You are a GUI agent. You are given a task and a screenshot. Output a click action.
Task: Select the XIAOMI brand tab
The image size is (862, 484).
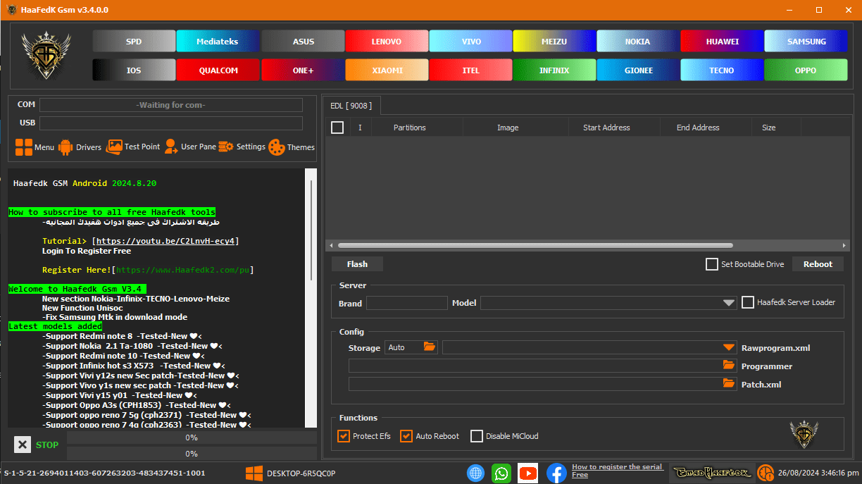coord(387,70)
